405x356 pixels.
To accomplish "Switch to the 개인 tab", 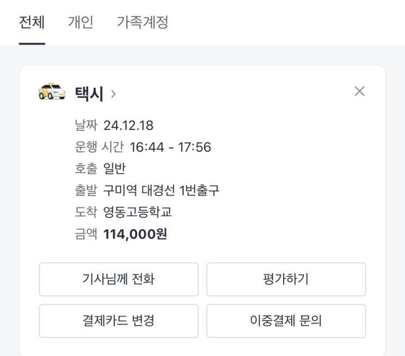I will (80, 22).
